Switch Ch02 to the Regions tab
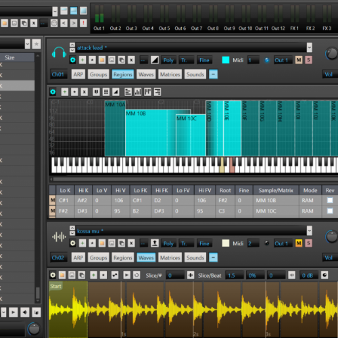The width and height of the screenshot is (338, 338). [x=123, y=258]
